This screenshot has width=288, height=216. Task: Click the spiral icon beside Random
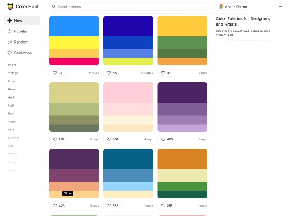9,42
